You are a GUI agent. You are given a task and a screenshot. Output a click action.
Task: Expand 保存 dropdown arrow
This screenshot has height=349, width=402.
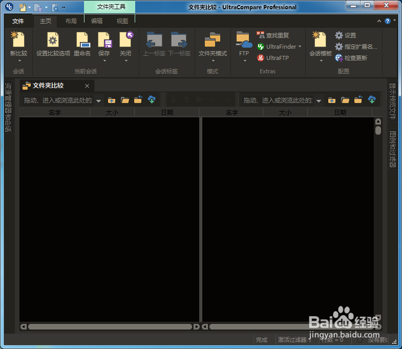[x=104, y=61]
